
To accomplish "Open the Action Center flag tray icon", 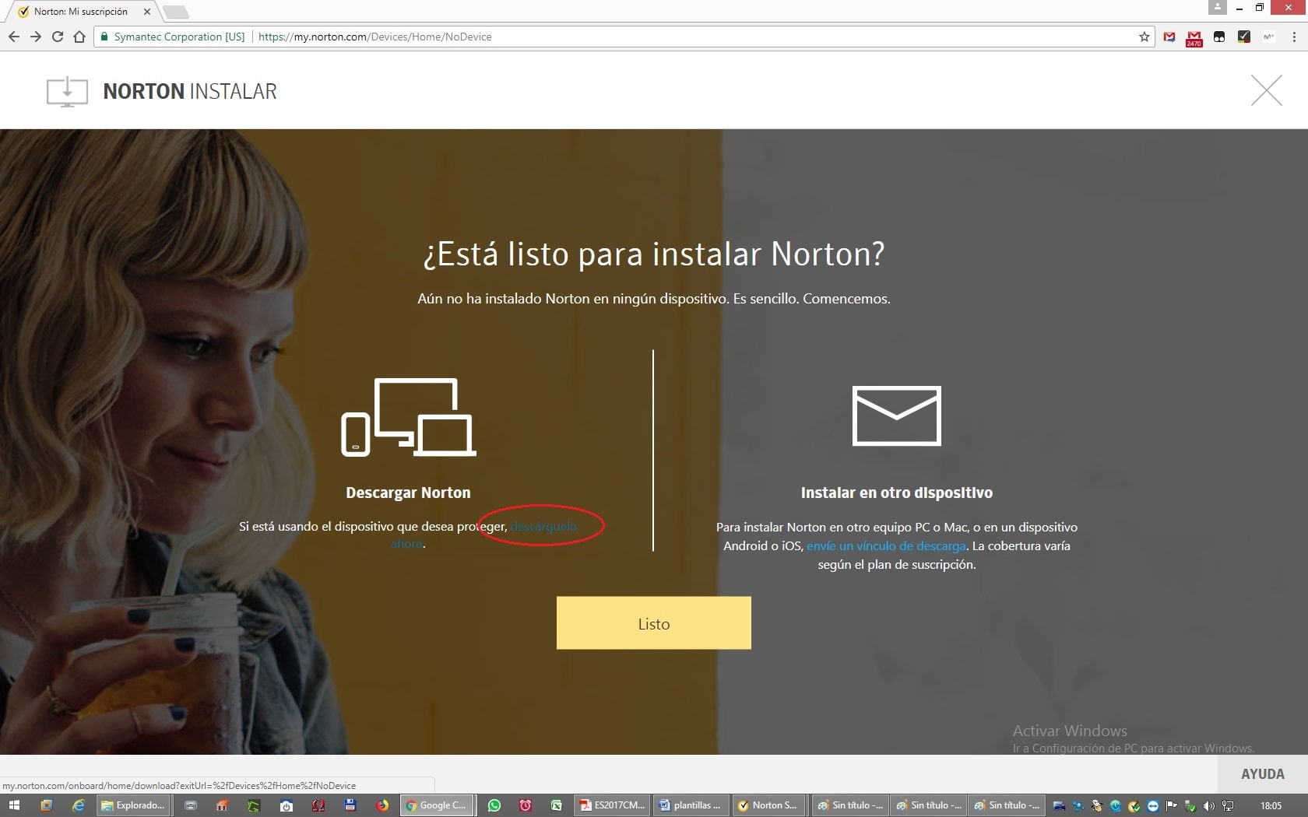I will coord(1171,806).
